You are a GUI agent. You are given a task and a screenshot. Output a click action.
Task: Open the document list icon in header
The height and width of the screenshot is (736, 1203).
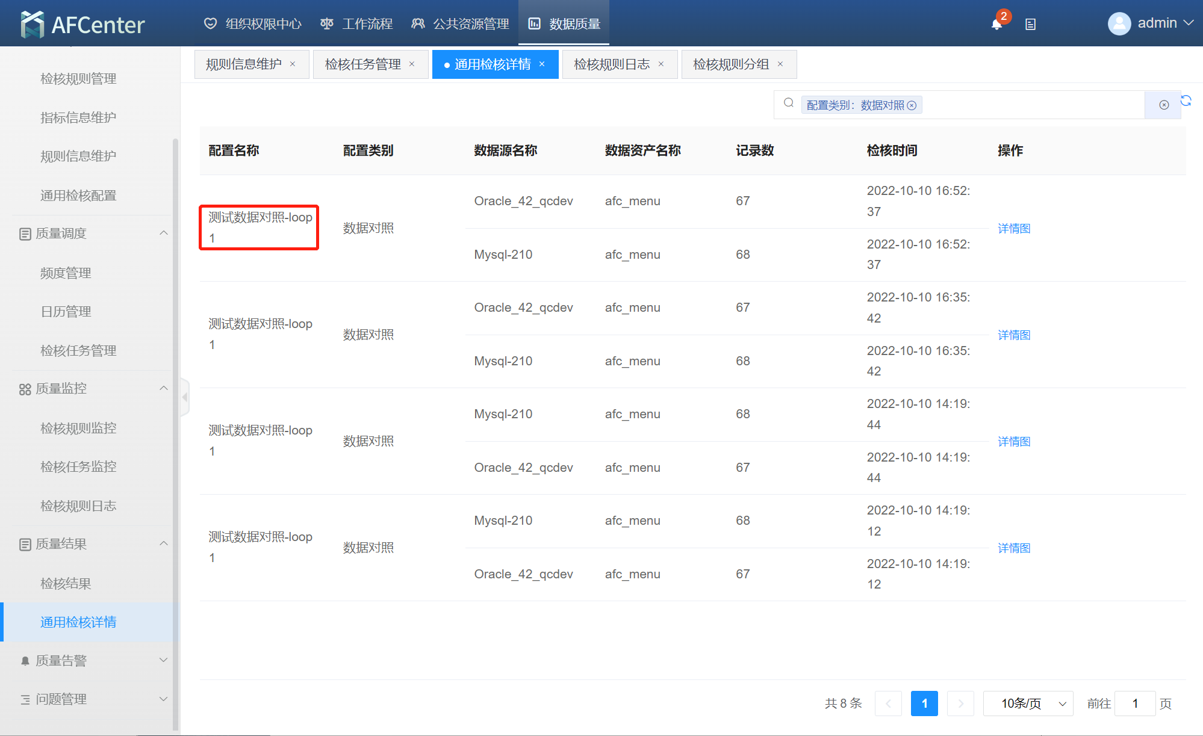tap(1030, 24)
